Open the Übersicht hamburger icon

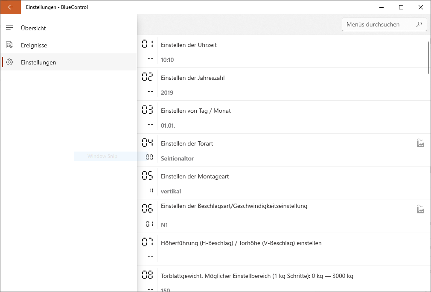[x=9, y=28]
